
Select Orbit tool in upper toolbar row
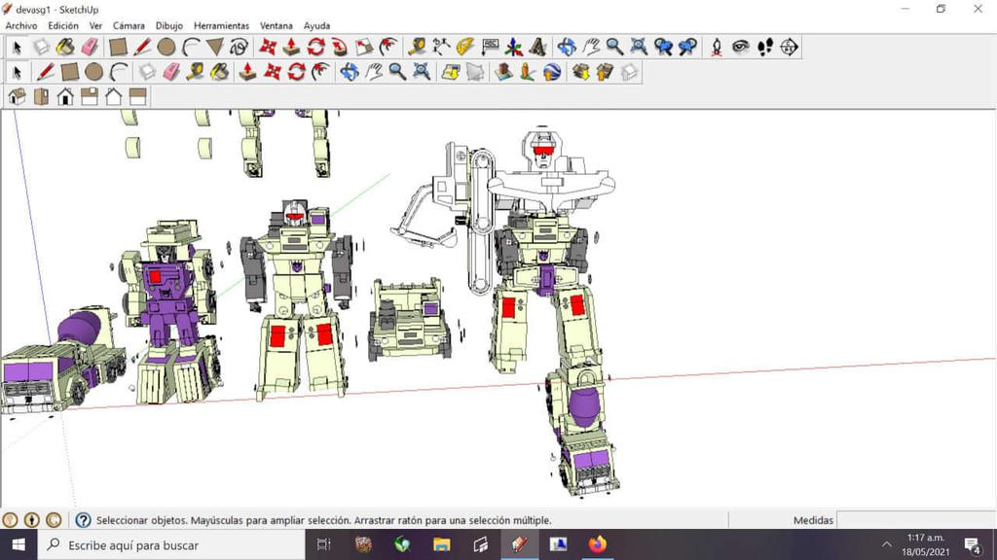click(567, 47)
